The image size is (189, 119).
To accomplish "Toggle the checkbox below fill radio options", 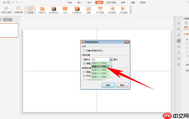I will pos(187,56).
